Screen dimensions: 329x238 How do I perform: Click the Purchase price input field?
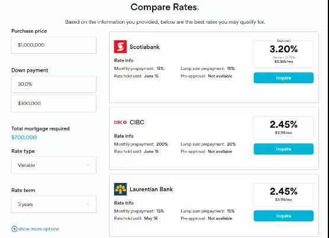(54, 45)
